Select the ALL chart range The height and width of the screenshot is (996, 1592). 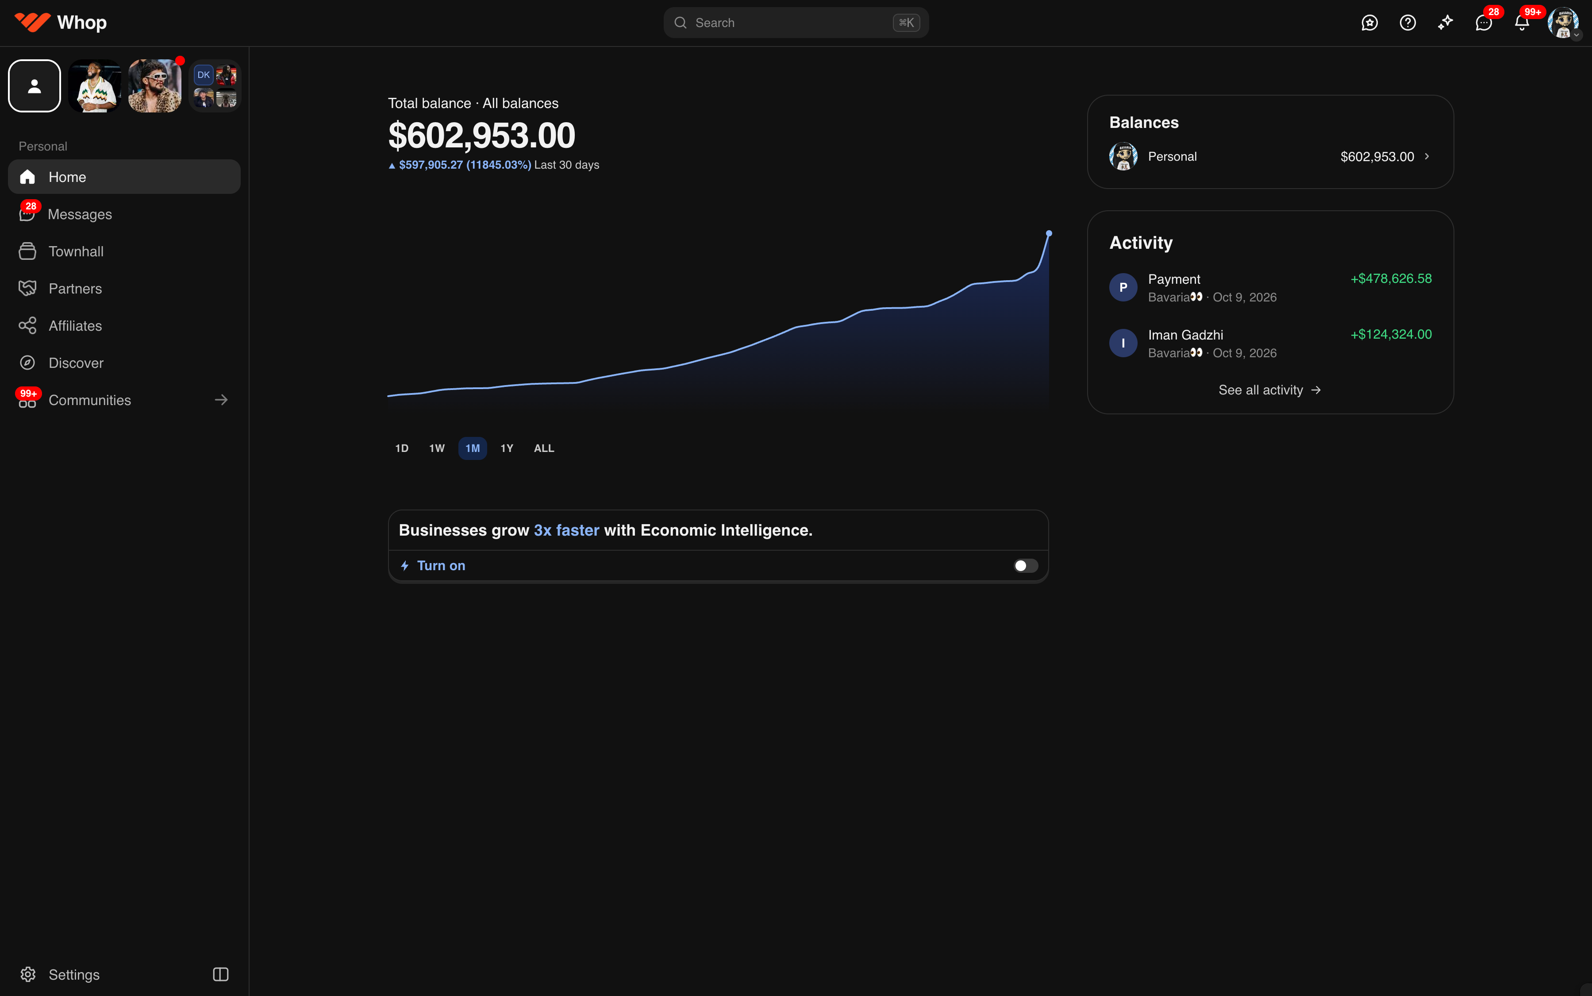click(x=544, y=448)
